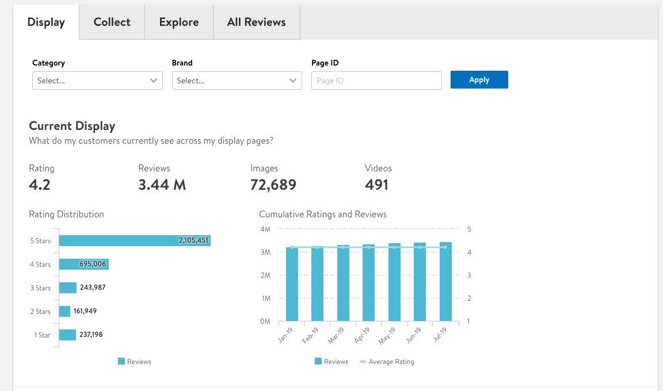This screenshot has height=391, width=663.
Task: Click the Brand dropdown arrow
Action: [x=294, y=80]
